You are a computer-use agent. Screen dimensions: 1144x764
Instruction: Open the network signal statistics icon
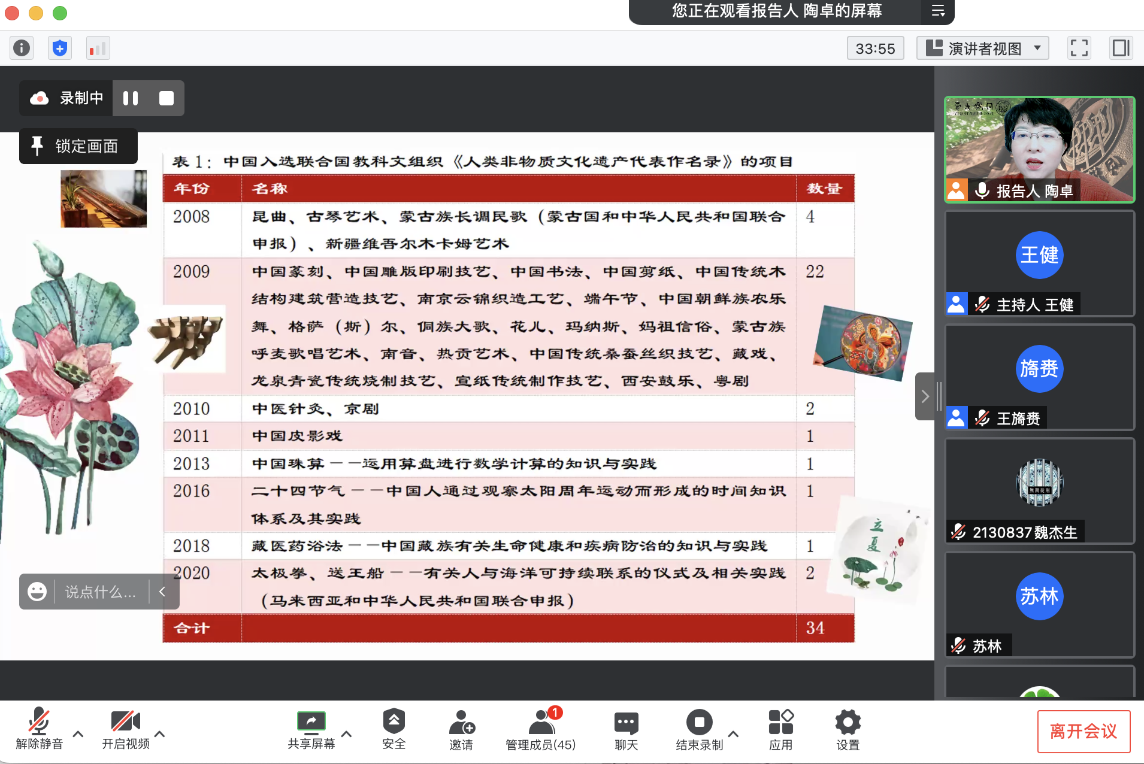point(97,48)
